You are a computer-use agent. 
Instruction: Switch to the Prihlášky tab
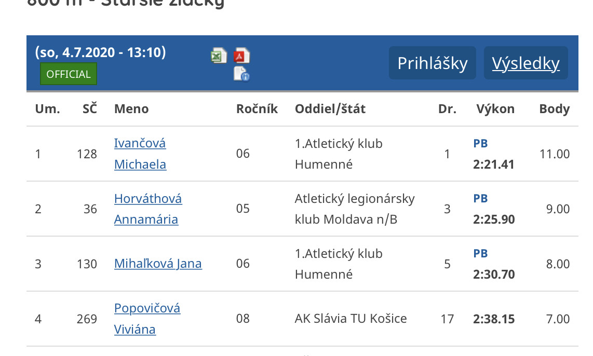432,63
